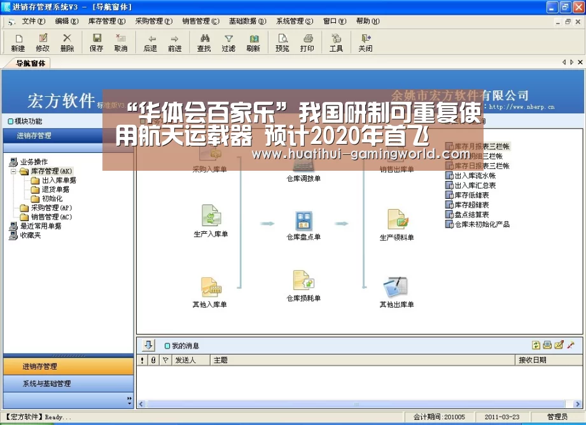Open the 生产领料单 icon
Viewport: 586px width, 425px height.
(x=397, y=219)
